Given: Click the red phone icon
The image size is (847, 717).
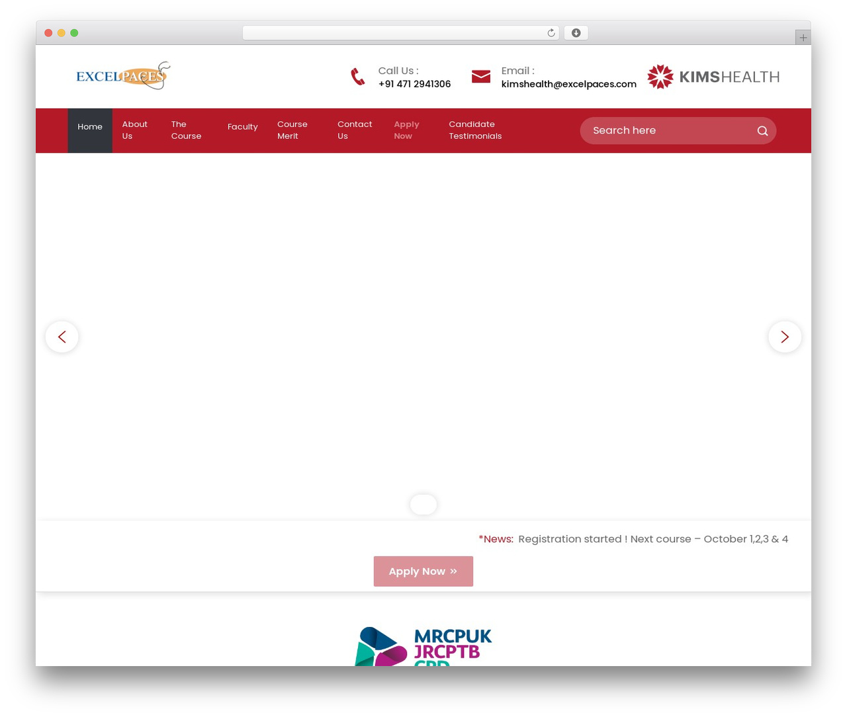Looking at the screenshot, I should click(358, 77).
